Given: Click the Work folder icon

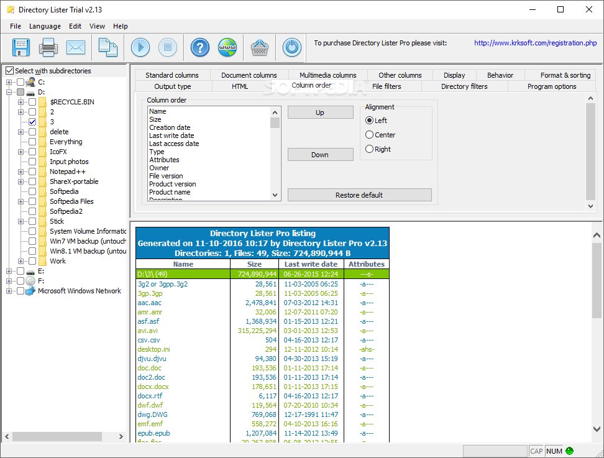Looking at the screenshot, I should tap(43, 261).
